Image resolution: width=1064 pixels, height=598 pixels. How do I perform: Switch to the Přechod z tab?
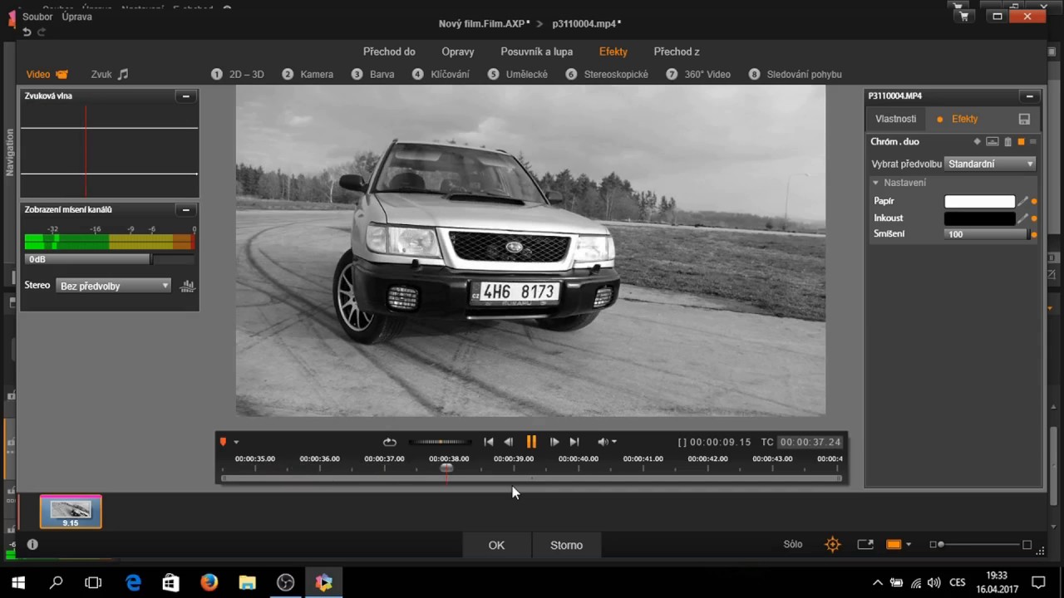(x=677, y=51)
